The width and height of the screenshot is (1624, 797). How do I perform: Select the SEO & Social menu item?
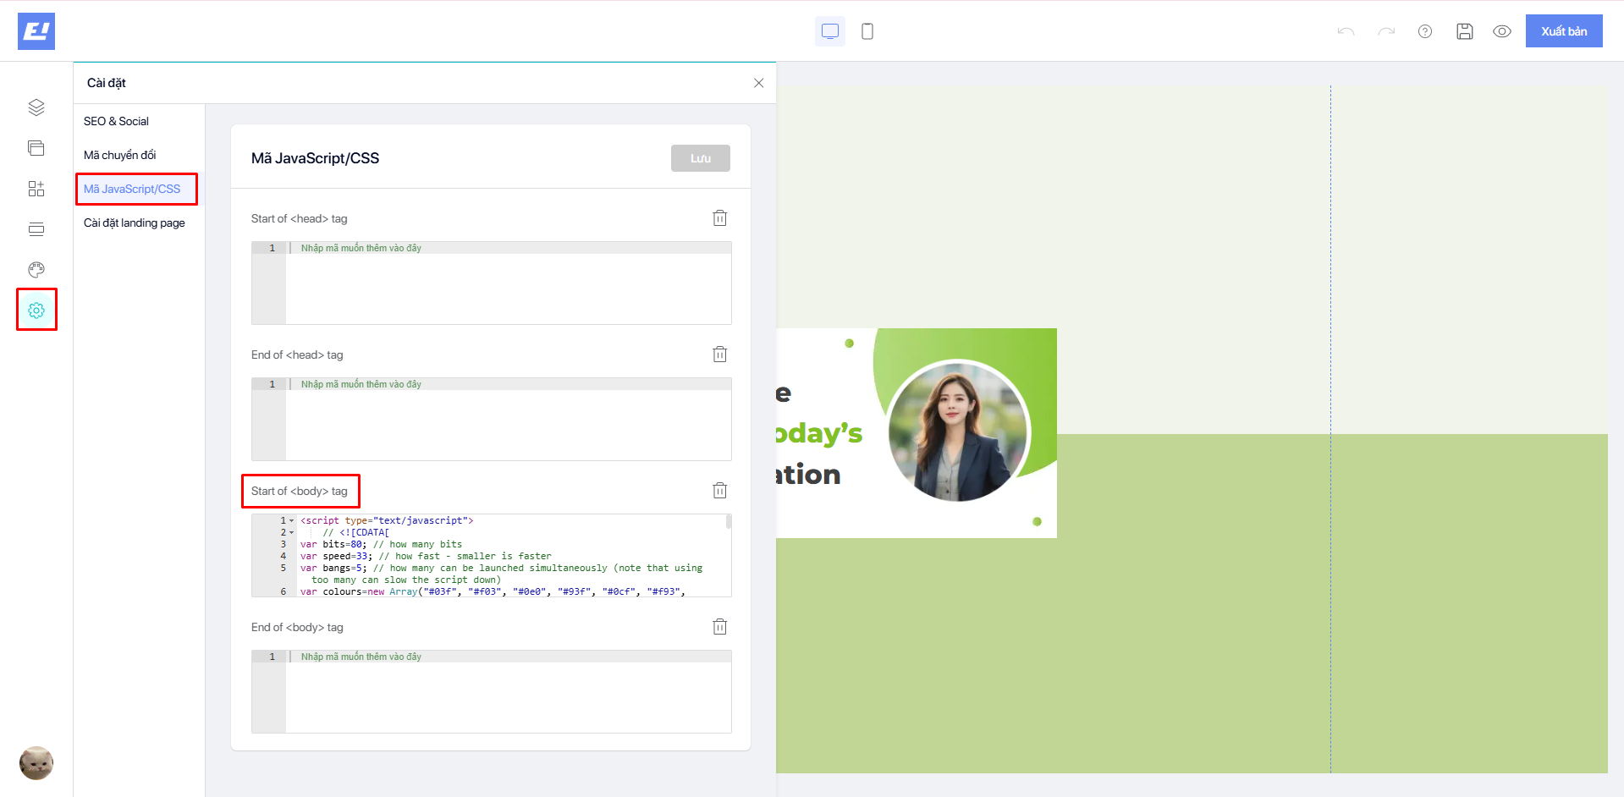pyautogui.click(x=116, y=121)
